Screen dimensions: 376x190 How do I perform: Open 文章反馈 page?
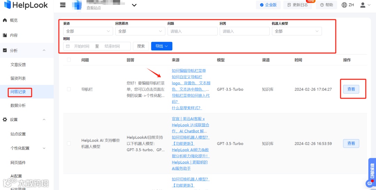tap(18, 65)
